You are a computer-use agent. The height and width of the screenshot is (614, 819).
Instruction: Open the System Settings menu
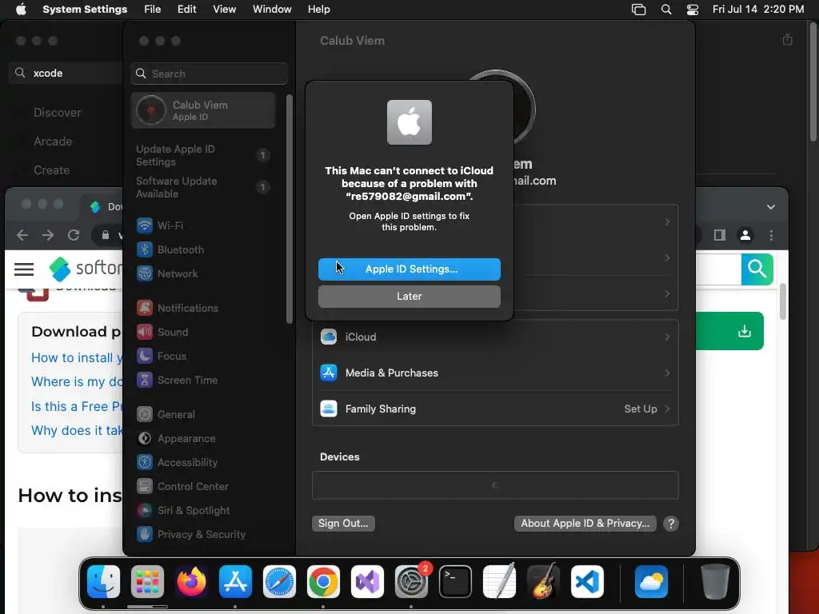click(x=85, y=10)
